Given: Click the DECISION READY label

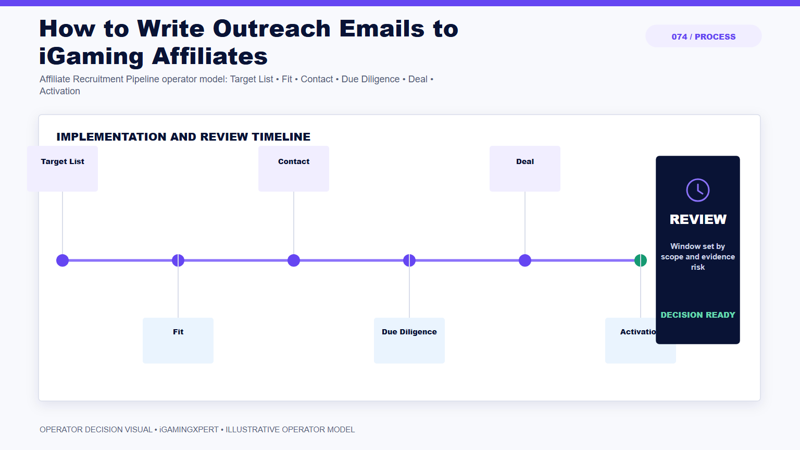Looking at the screenshot, I should pyautogui.click(x=698, y=315).
